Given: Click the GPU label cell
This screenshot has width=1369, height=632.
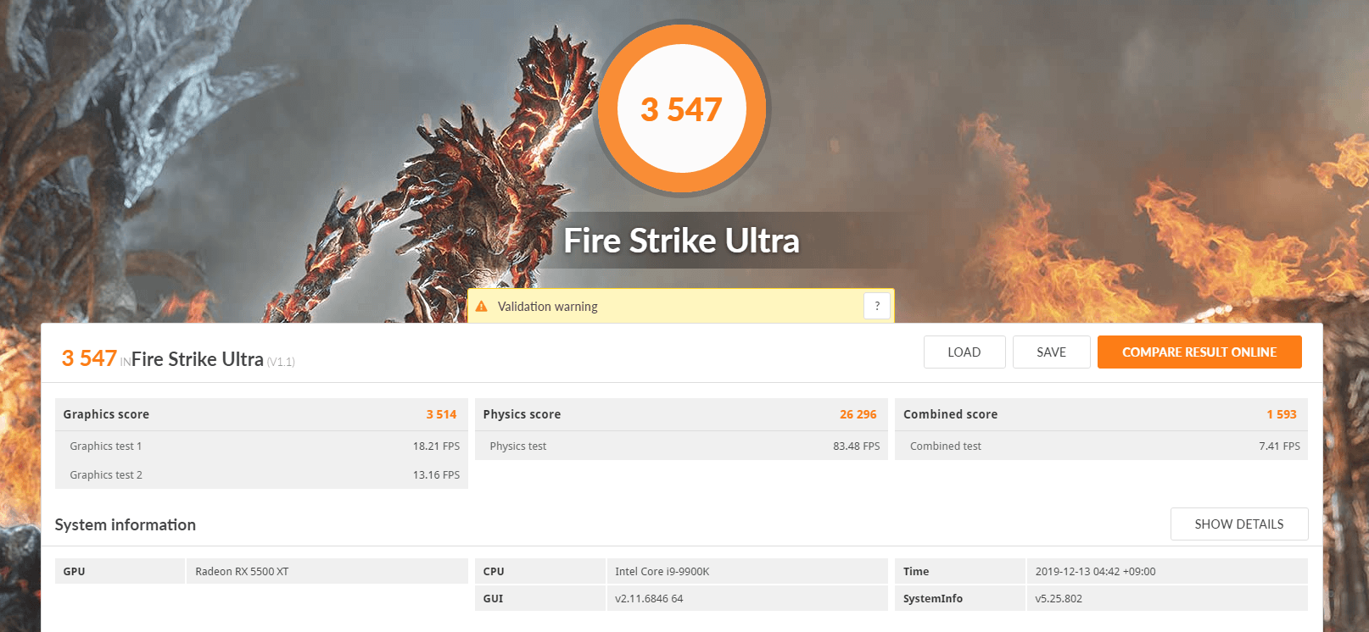Looking at the screenshot, I should pyautogui.click(x=120, y=571).
